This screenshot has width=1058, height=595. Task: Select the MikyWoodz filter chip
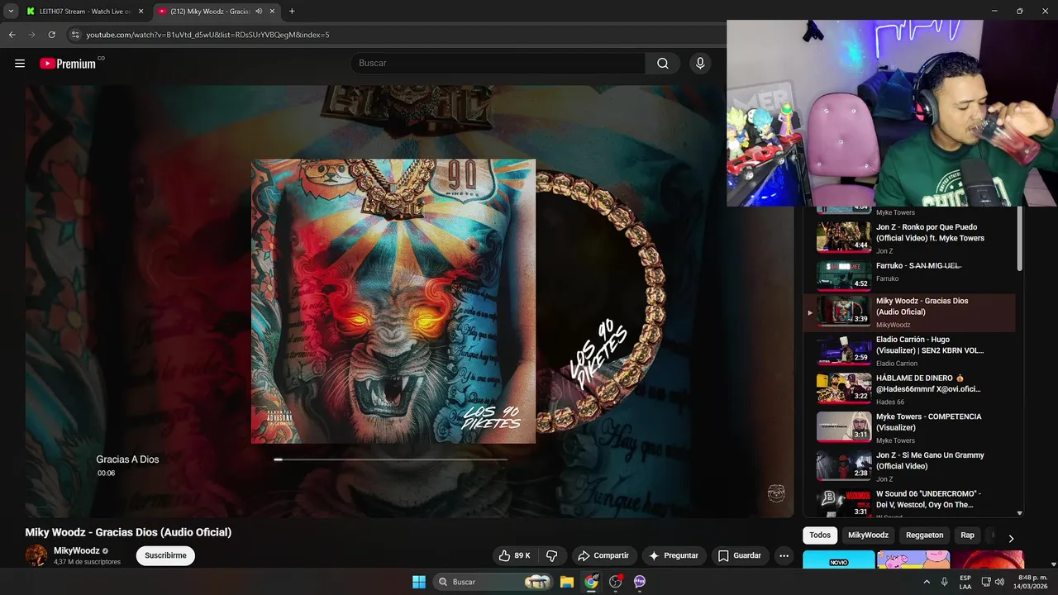tap(868, 535)
